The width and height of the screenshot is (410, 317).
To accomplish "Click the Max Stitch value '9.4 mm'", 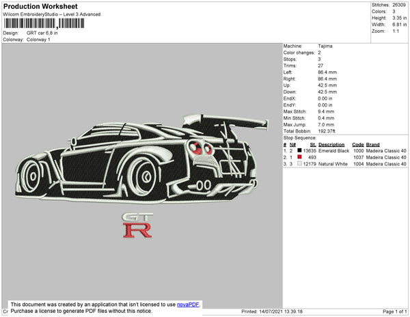I will pyautogui.click(x=326, y=111).
